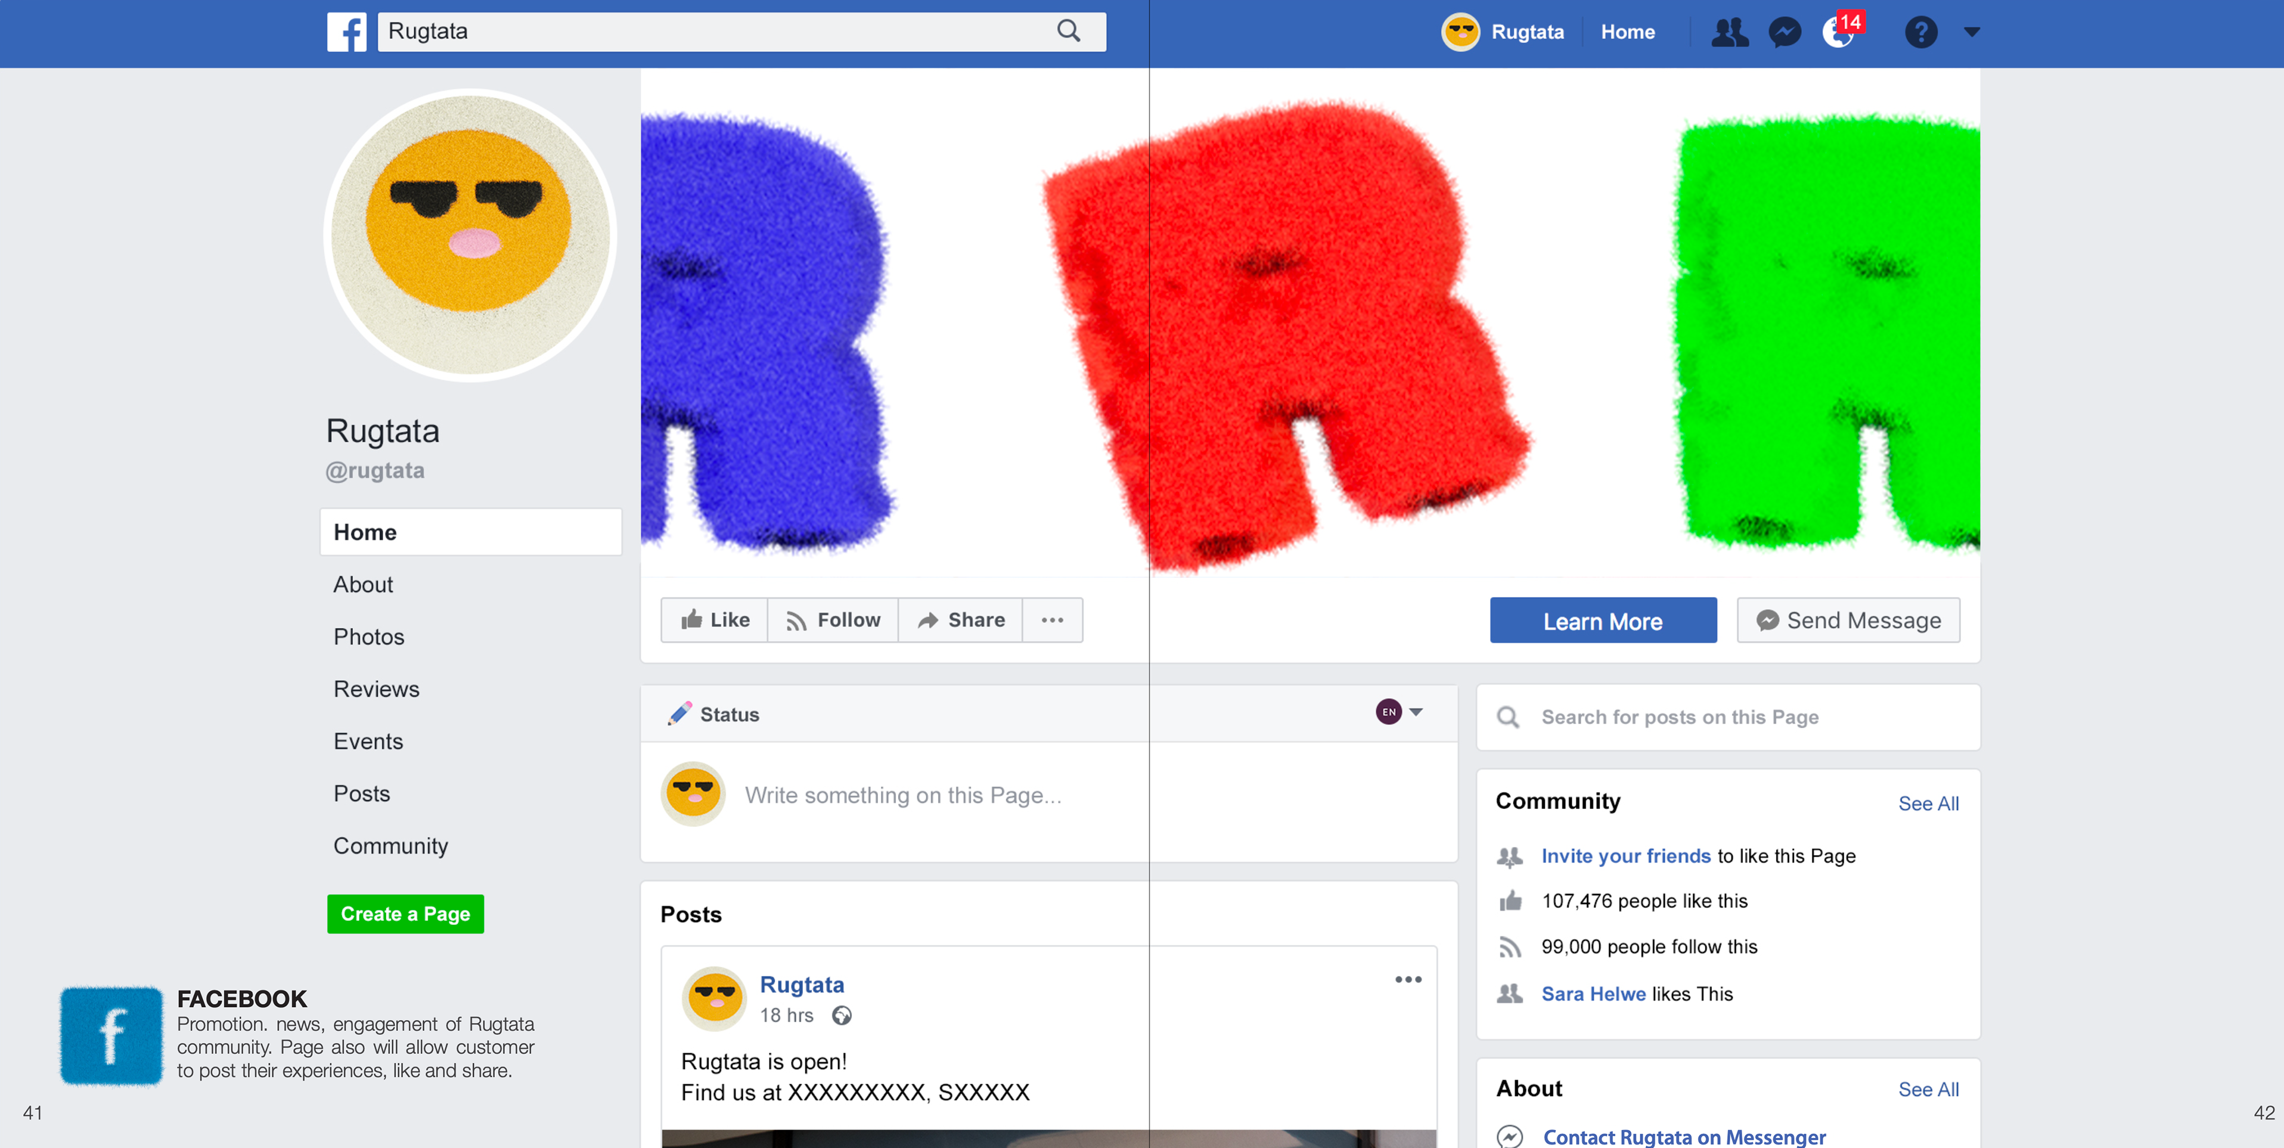This screenshot has height=1148, width=2284.
Task: Select the Home tab in the page sidebar
Action: pos(471,532)
